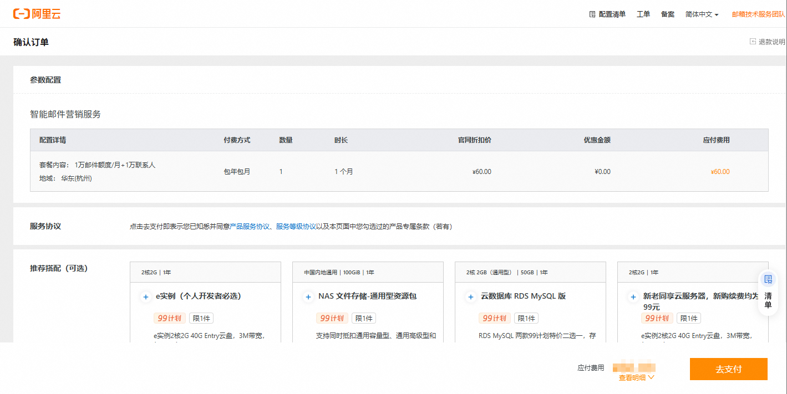Click 99计划 tag on RDS MySQL card

click(x=494, y=318)
